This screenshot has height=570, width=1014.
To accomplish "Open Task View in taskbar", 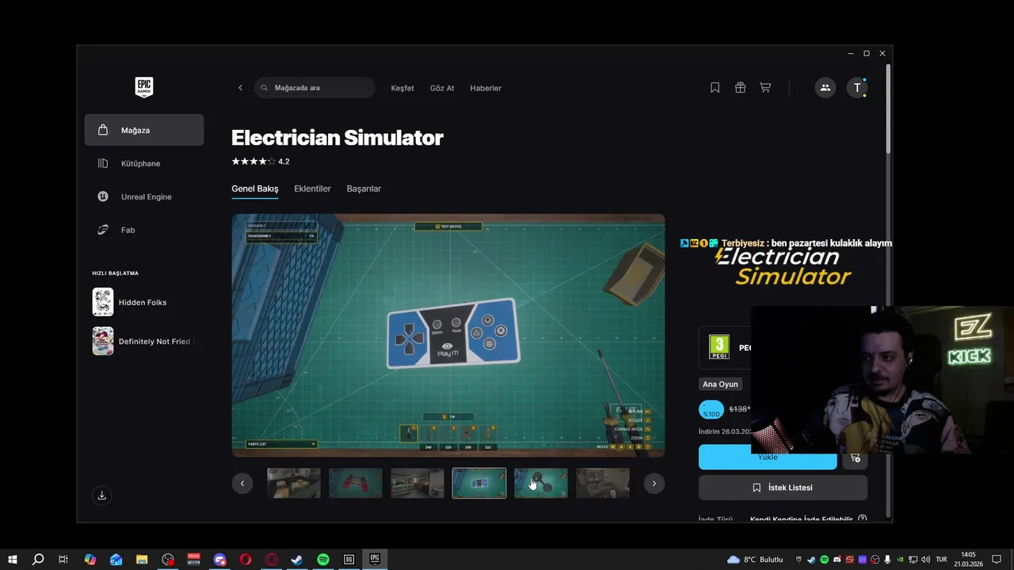I will pyautogui.click(x=63, y=560).
